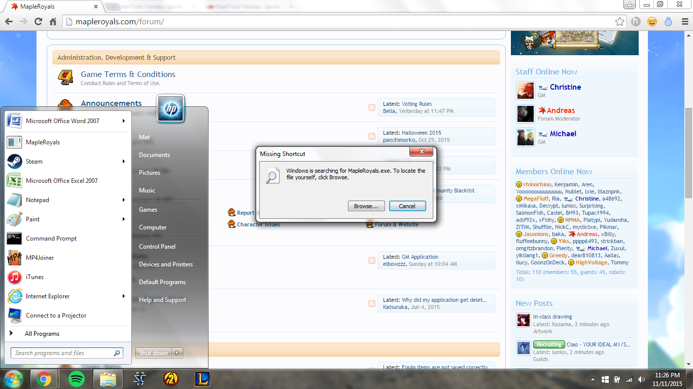Click the HP user picture in Start menu
The height and width of the screenshot is (389, 693).
pos(170,108)
